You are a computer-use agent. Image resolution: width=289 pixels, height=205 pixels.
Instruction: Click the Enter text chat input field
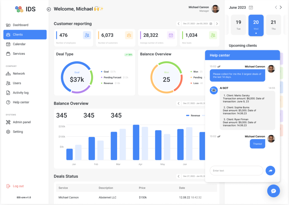pyautogui.click(x=236, y=171)
